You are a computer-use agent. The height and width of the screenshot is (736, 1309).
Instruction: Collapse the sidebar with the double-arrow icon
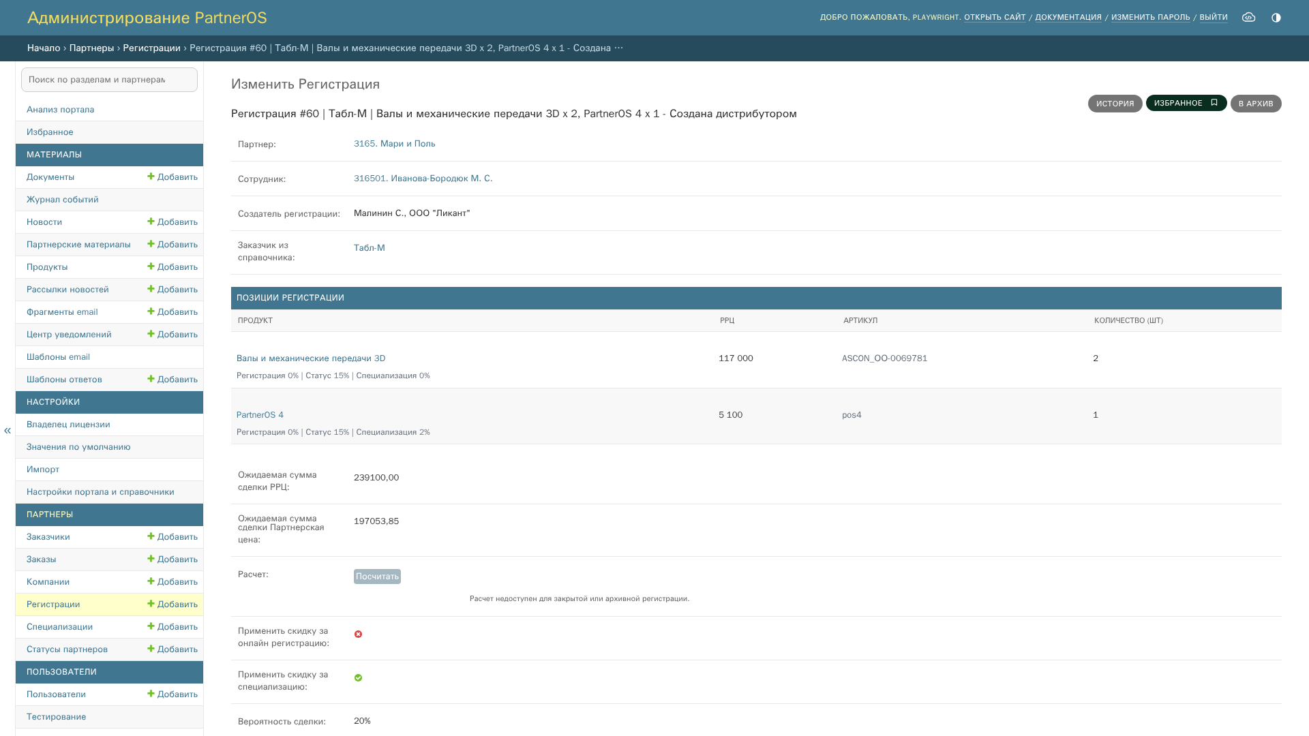[x=7, y=431]
